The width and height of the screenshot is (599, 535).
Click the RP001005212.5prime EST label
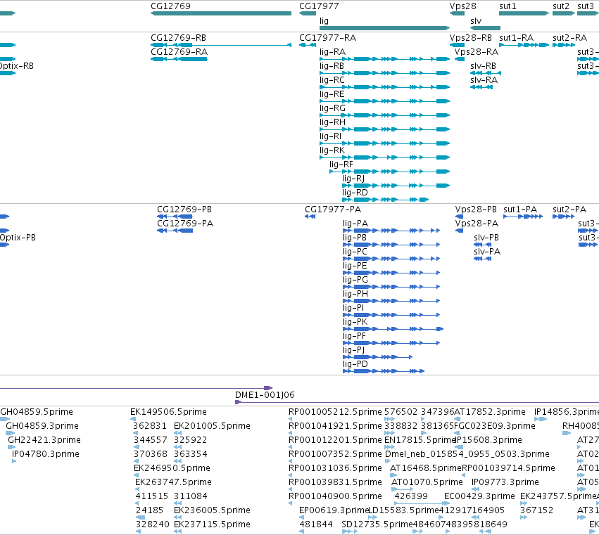pyautogui.click(x=335, y=412)
